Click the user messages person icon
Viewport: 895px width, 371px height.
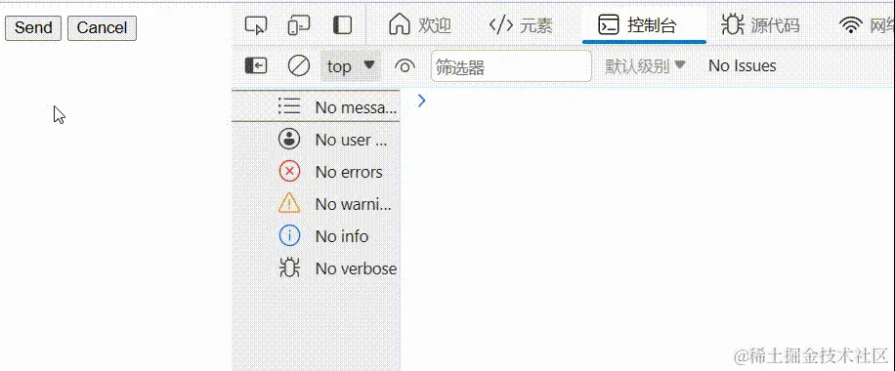point(289,139)
